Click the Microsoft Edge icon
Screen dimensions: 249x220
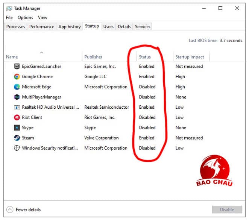[x=17, y=87]
